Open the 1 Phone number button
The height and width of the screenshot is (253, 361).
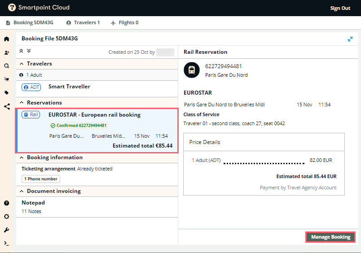(x=41, y=179)
